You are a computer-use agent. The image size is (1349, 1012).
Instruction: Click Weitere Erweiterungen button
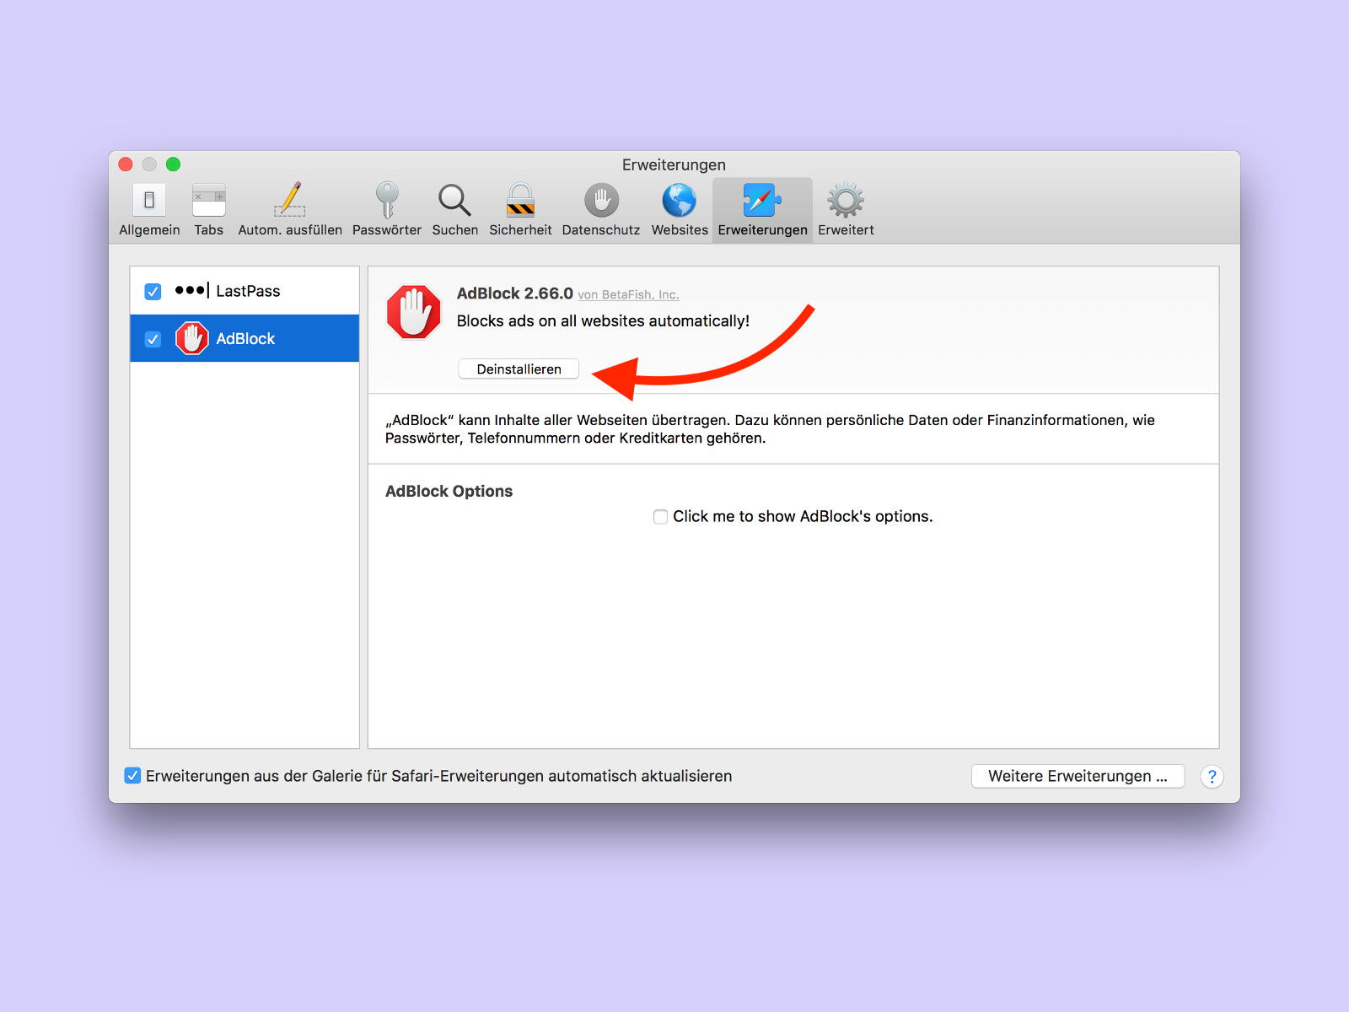point(1078,776)
